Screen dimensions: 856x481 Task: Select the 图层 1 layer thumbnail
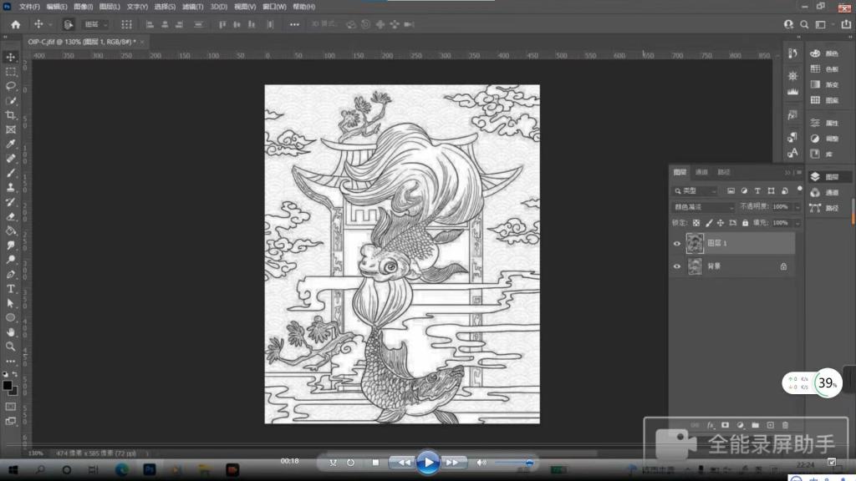point(695,243)
